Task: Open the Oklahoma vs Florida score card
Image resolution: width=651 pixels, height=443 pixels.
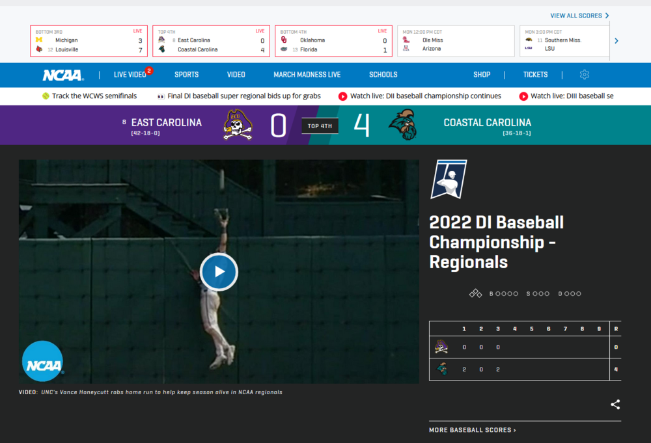Action: click(333, 41)
